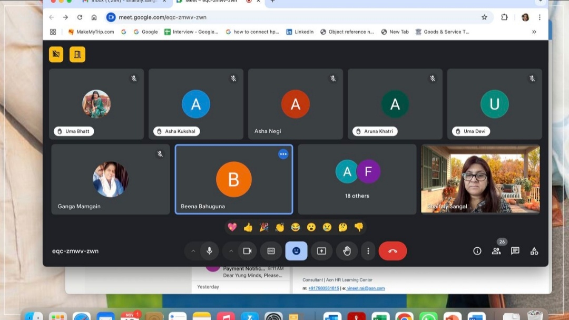
Task: Open Chrome home page button
Action: point(94,17)
